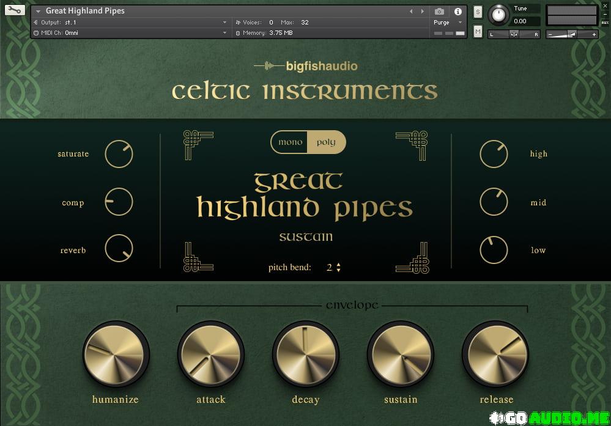This screenshot has width=611, height=426.
Task: Click the Tune knob in header
Action: pyautogui.click(x=500, y=14)
